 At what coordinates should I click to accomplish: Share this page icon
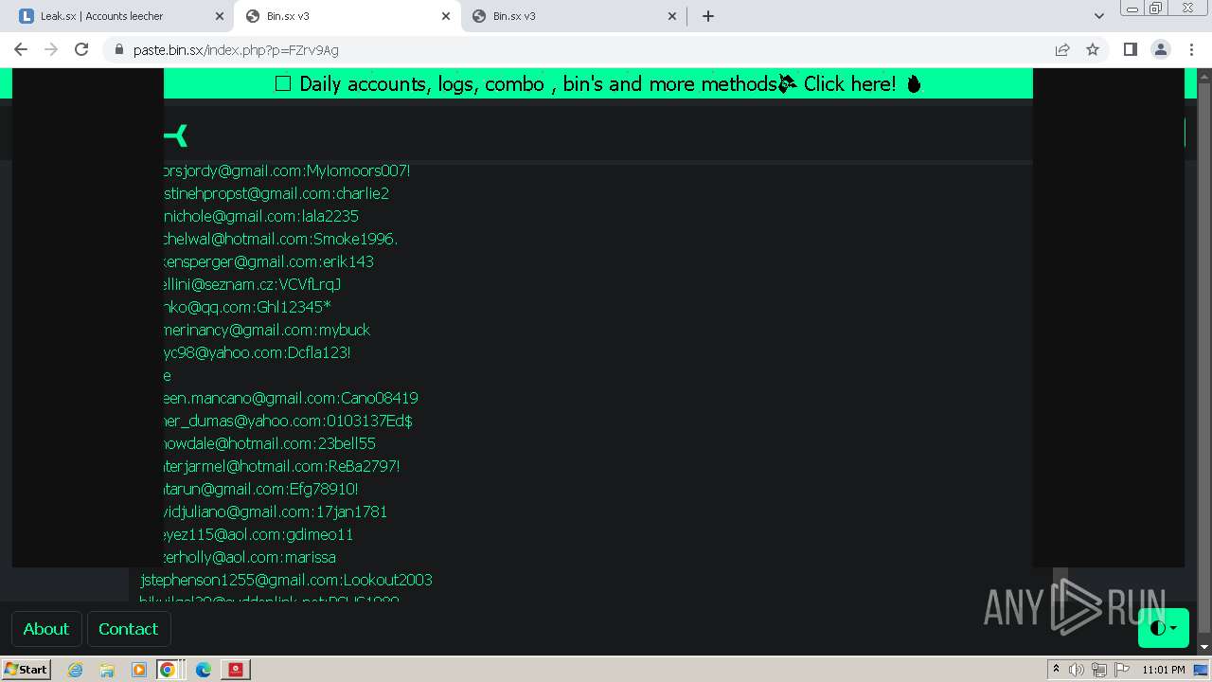click(1062, 49)
